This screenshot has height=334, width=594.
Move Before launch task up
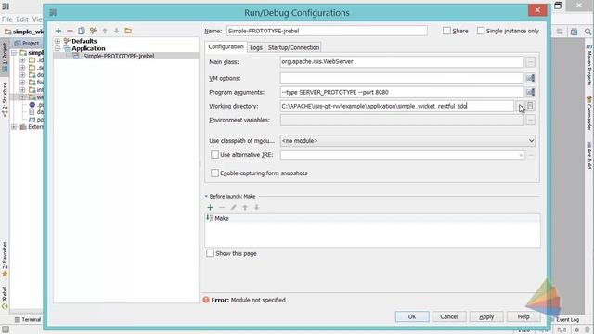pyautogui.click(x=245, y=207)
